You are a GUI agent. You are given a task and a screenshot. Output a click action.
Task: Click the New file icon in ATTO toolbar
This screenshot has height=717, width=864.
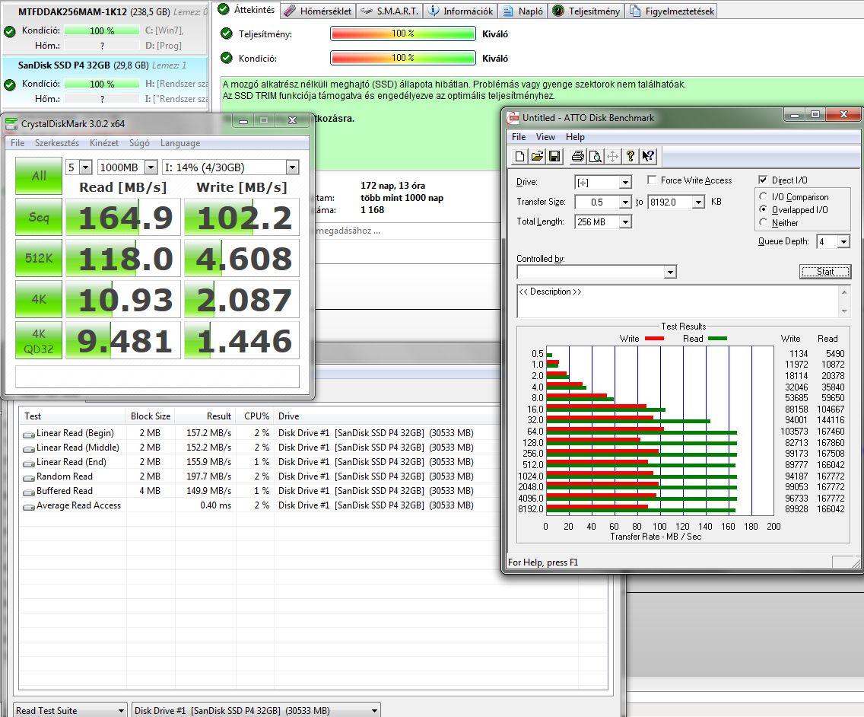pos(519,157)
